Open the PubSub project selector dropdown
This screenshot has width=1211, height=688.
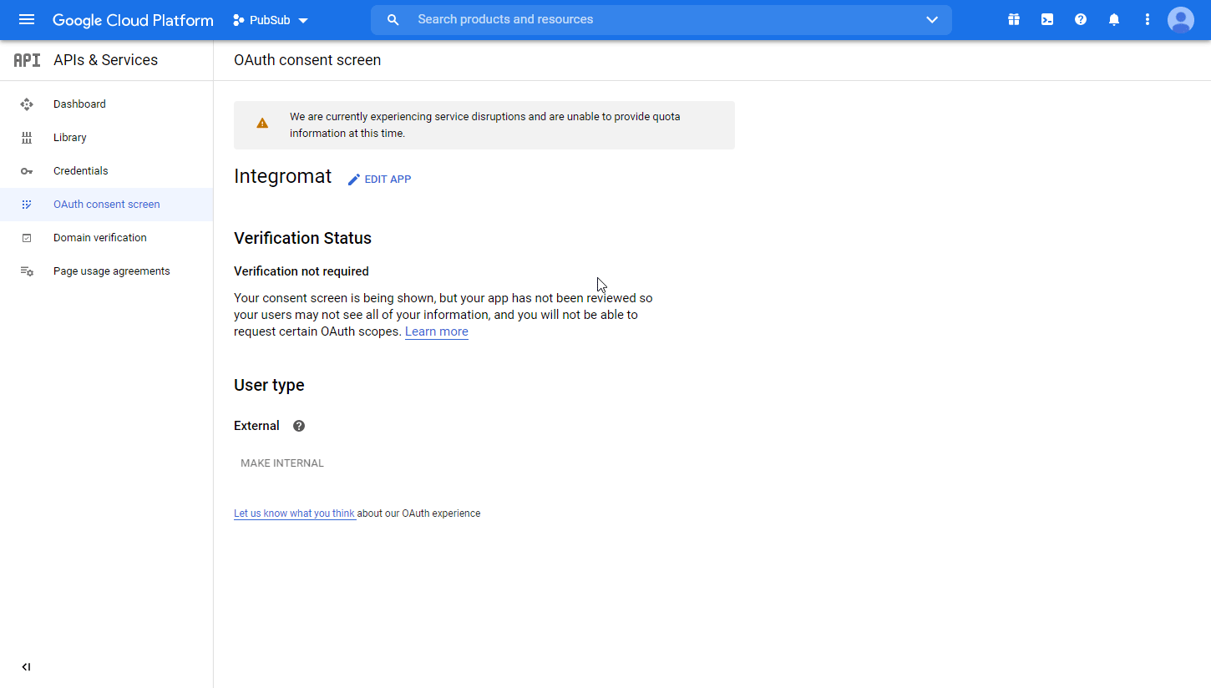click(270, 19)
